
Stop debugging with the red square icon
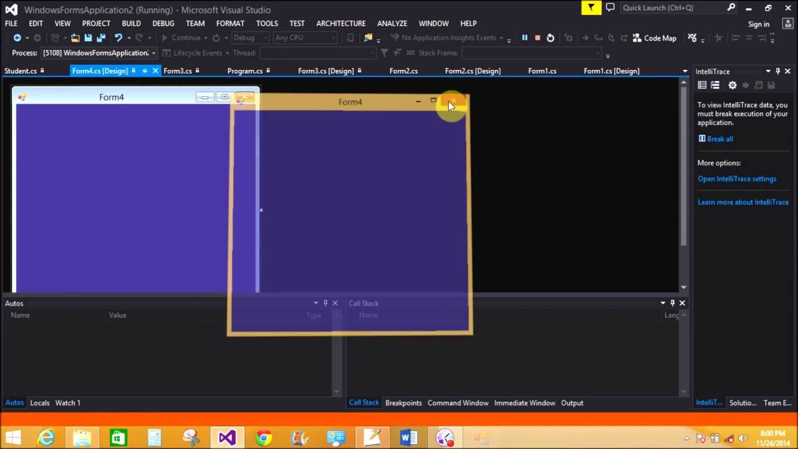(x=537, y=38)
